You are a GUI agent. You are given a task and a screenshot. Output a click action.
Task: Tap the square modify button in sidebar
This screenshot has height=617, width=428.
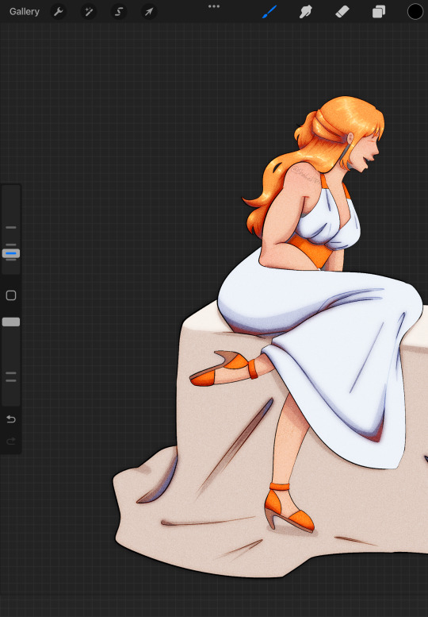(11, 295)
